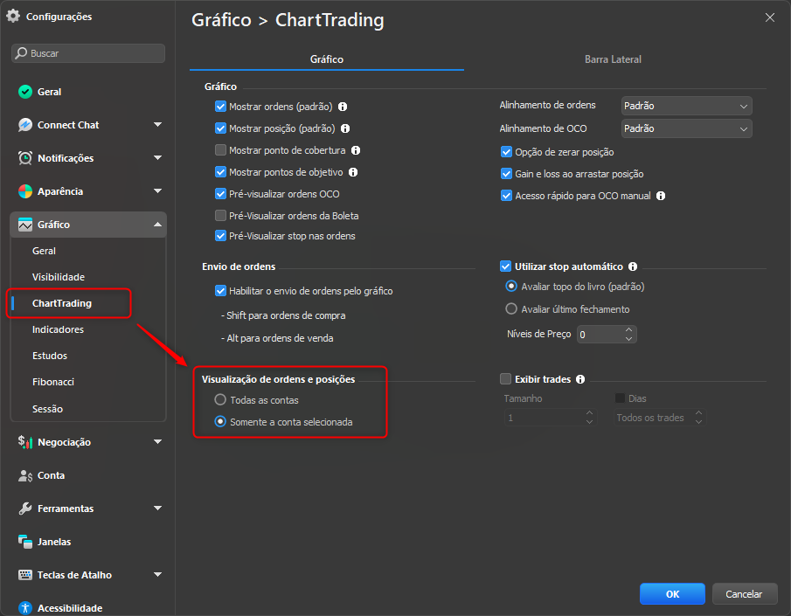Expand the Ferramentas section arrow
This screenshot has height=616, width=791.
click(x=158, y=509)
